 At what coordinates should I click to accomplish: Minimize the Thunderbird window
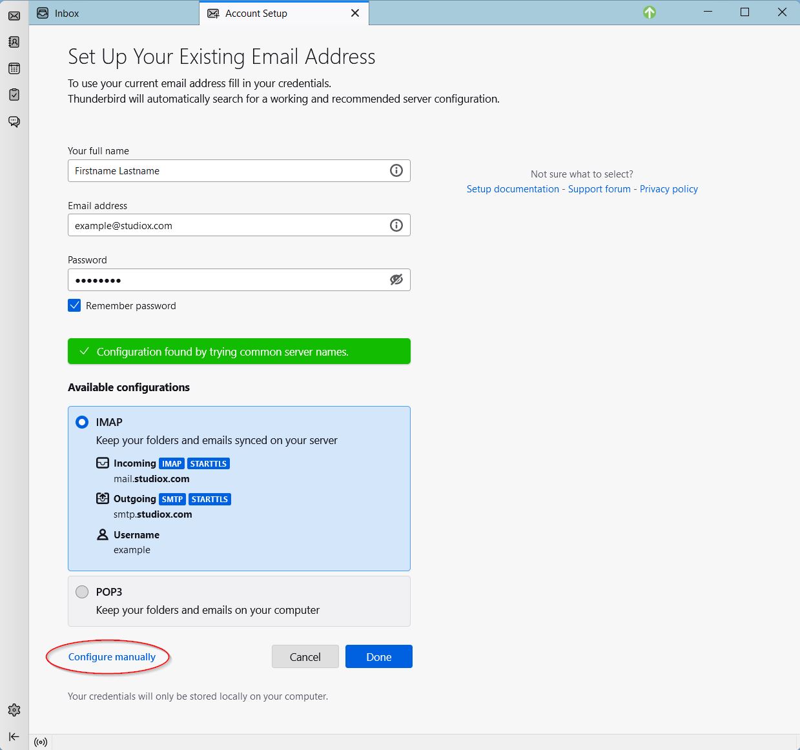(x=708, y=12)
